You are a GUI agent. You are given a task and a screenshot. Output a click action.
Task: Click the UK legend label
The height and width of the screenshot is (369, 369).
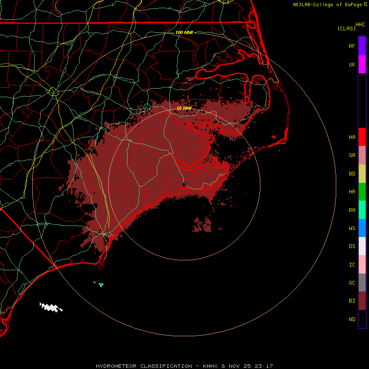[352, 64]
